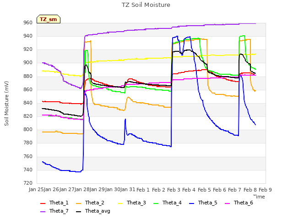Click the Jan 31 x-axis date label
Image resolution: width=293 pixels, height=220 pixels.
pyautogui.click(x=128, y=190)
